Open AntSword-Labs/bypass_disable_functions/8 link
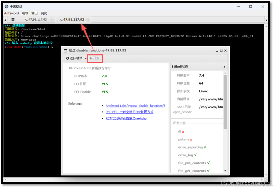The image size is (274, 188). click(x=135, y=106)
